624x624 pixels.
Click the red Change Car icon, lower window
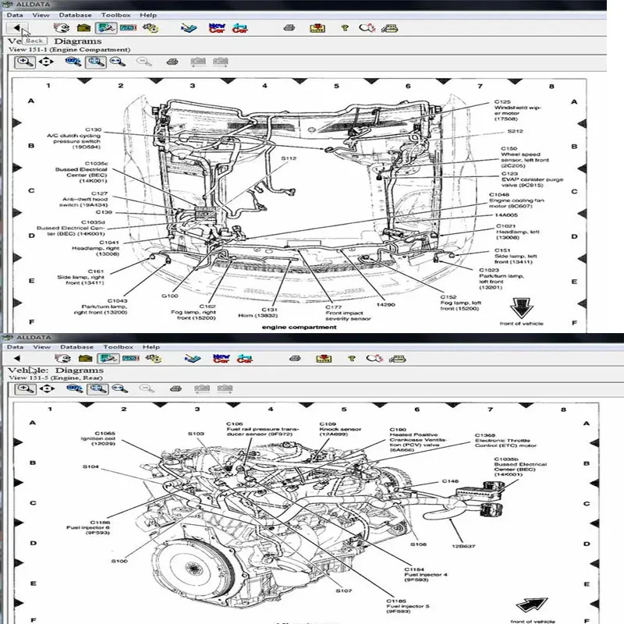click(x=244, y=359)
